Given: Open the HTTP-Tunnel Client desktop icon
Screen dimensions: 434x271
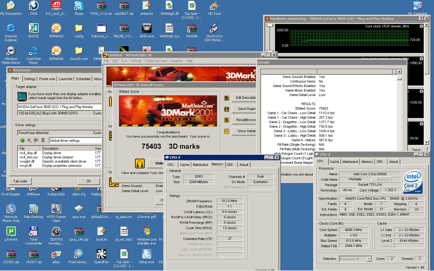Looking at the screenshot, I should point(56,209).
